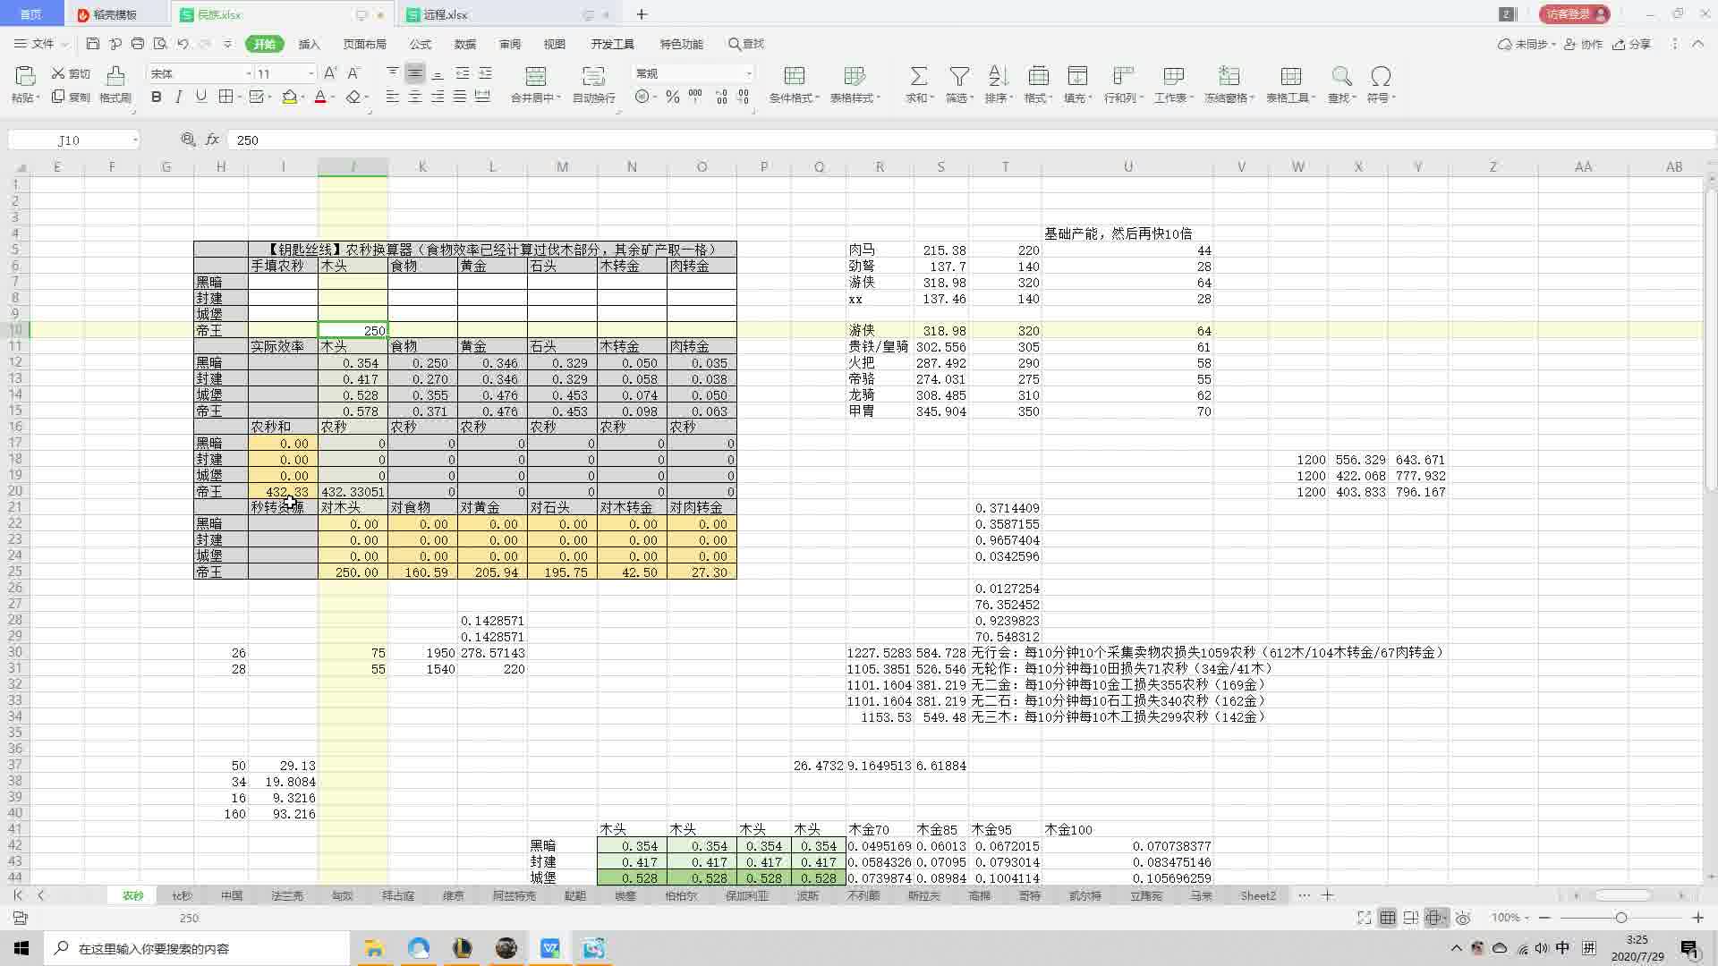Image resolution: width=1718 pixels, height=966 pixels.
Task: Click the Conditional Formatting (条件格式) icon
Action: coord(794,76)
